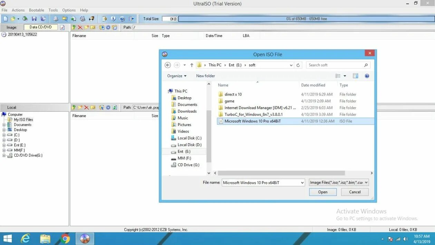
Task: Open the Options menu
Action: (69, 10)
